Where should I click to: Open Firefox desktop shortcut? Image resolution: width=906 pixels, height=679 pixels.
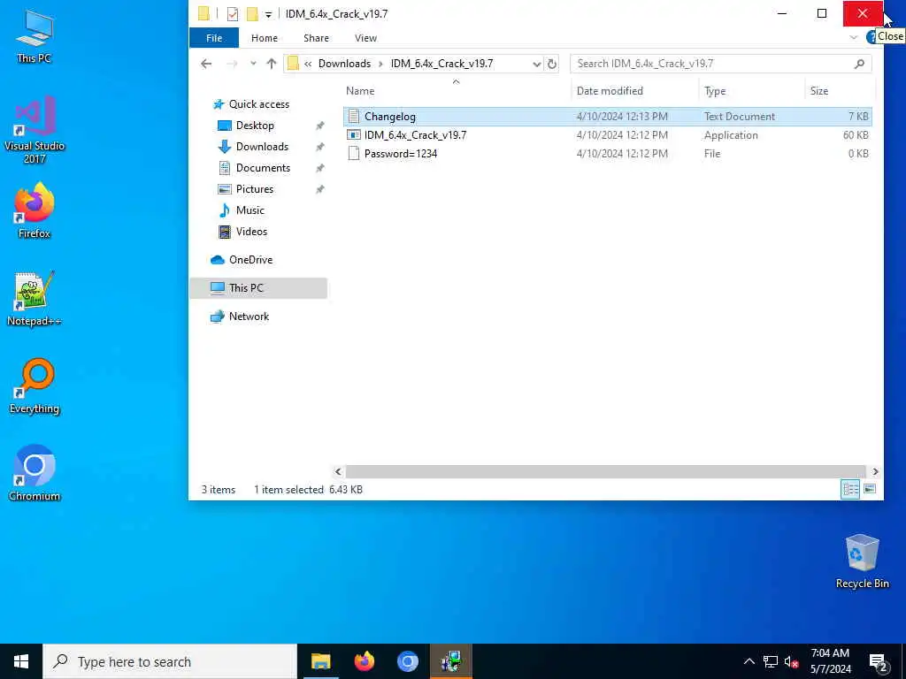pos(35,210)
